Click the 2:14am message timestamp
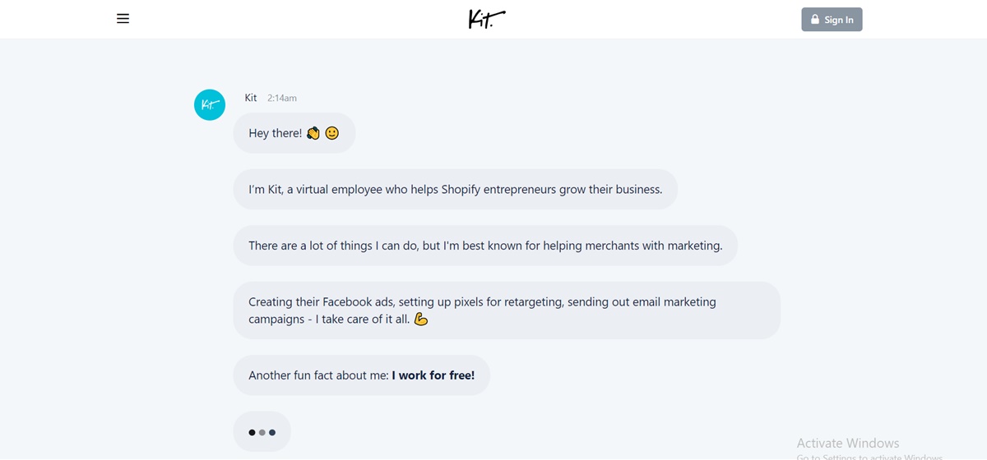 tap(282, 98)
